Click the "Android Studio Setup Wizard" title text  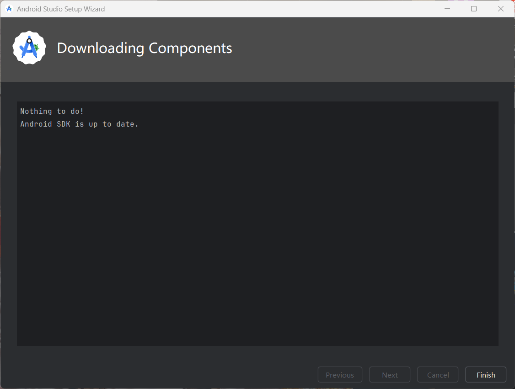[61, 9]
